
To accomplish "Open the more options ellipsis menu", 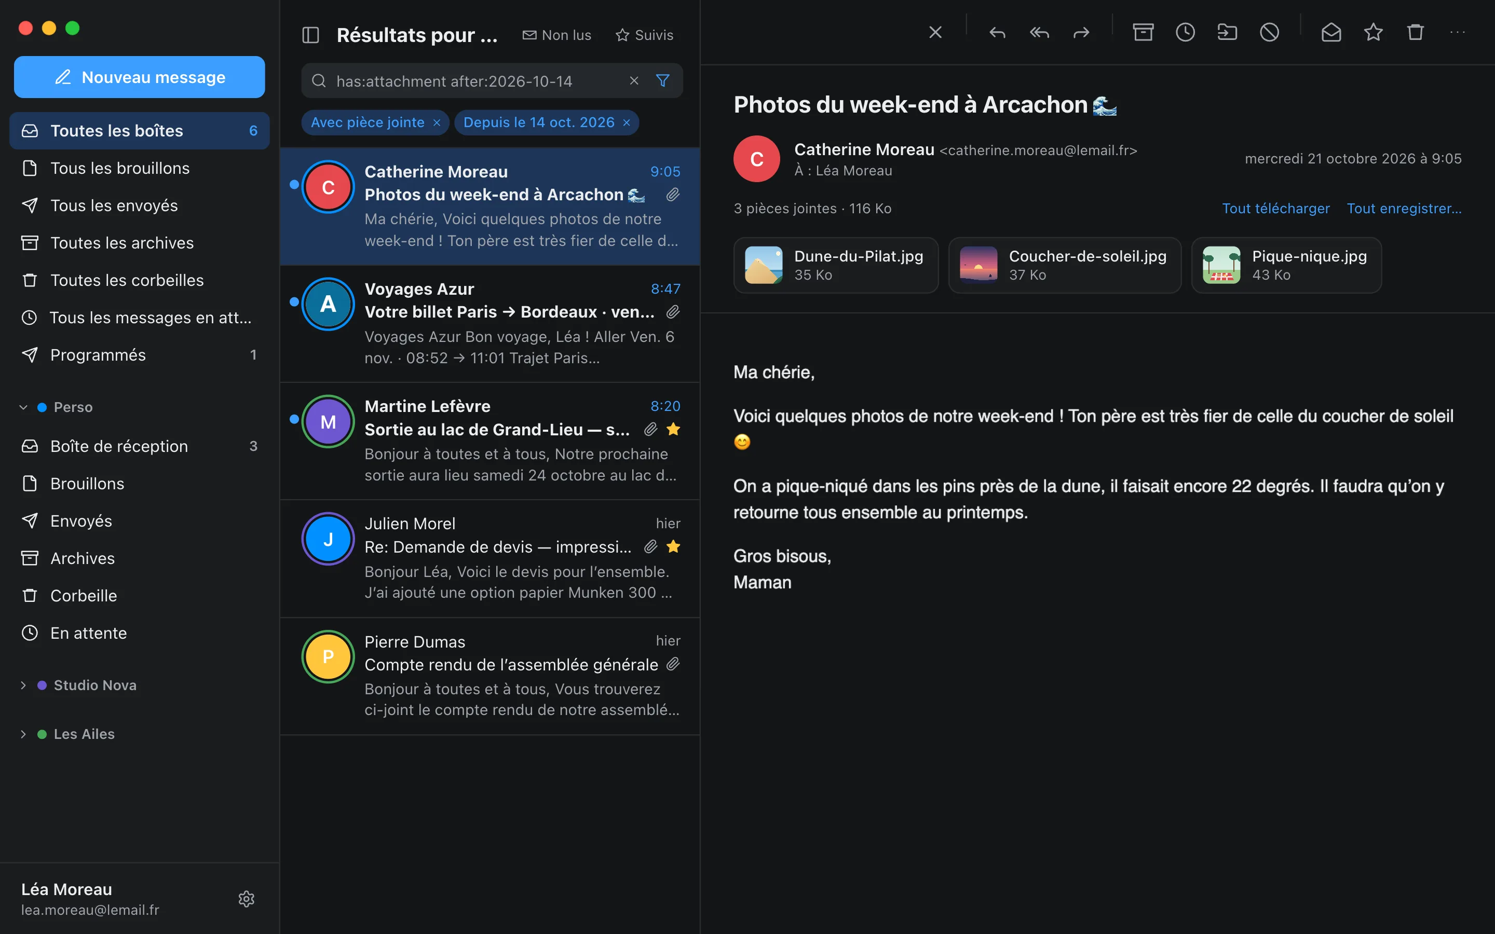I will tap(1457, 32).
